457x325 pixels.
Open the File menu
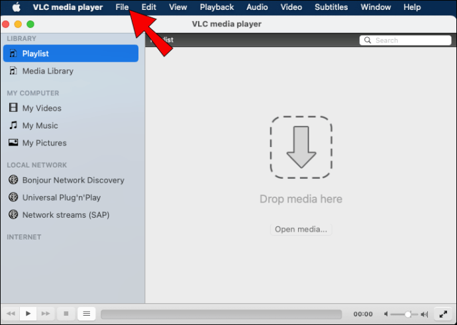122,7
